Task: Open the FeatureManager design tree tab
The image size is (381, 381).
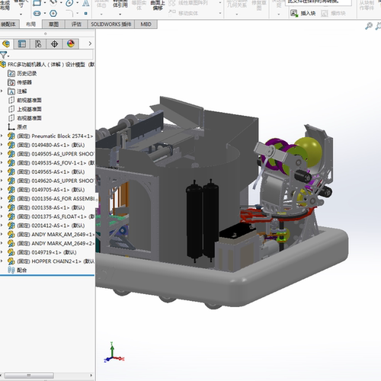Action: (x=6, y=44)
